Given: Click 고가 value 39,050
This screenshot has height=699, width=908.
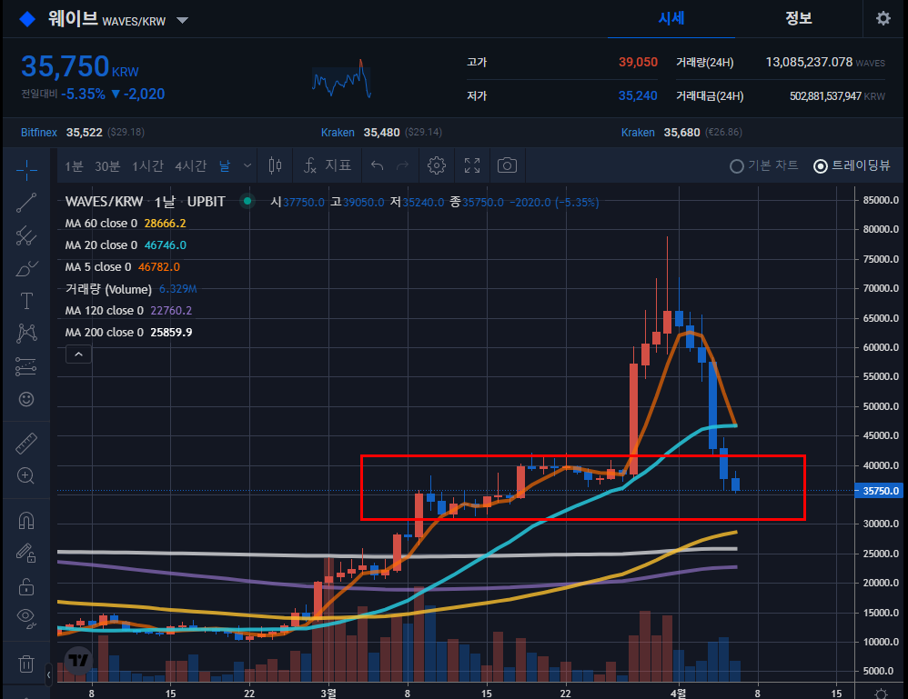Looking at the screenshot, I should [638, 62].
